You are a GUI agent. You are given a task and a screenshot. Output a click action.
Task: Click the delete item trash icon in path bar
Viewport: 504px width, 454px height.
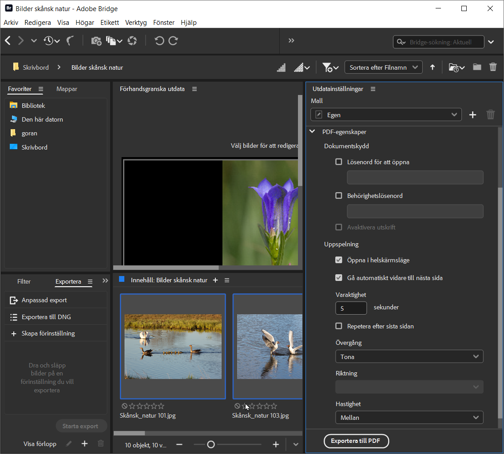[x=492, y=67]
